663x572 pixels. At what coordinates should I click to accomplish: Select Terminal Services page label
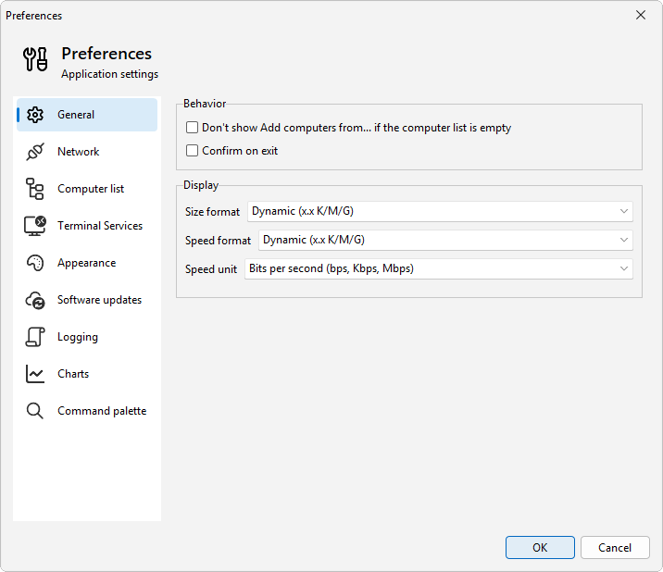pyautogui.click(x=100, y=226)
